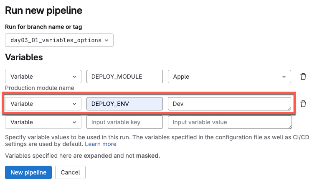The height and width of the screenshot is (182, 312).
Task: Open variable type dropdown for DEPLOY_MODULE
Action: [x=43, y=77]
